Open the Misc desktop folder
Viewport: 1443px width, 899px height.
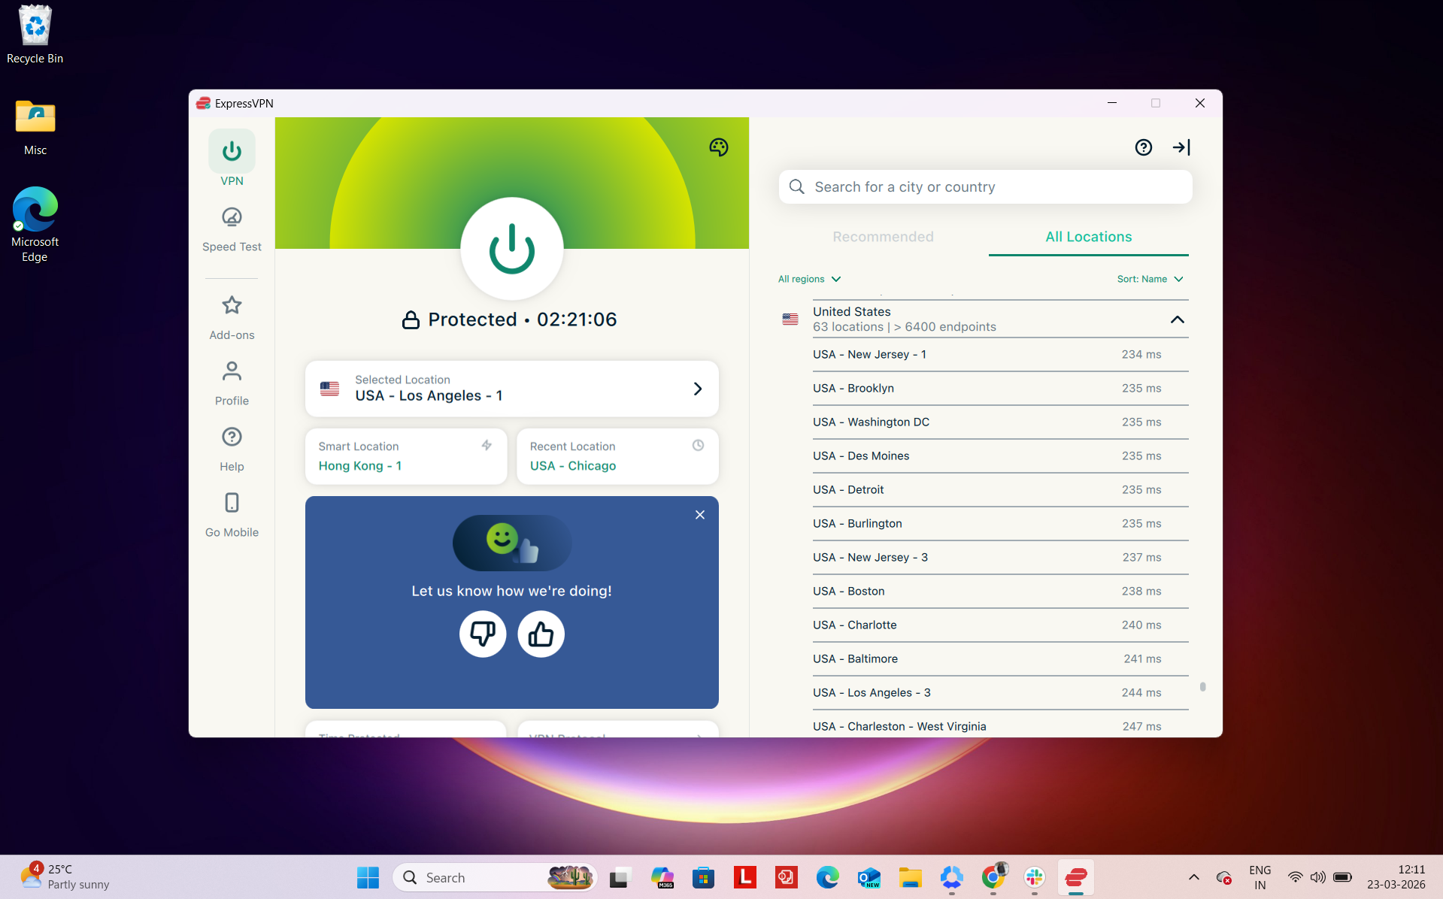click(x=35, y=126)
